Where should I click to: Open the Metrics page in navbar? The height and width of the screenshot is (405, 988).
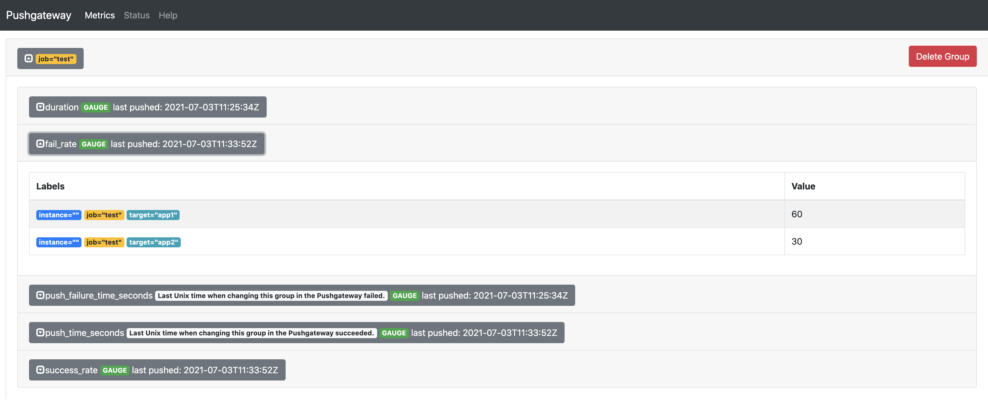click(x=100, y=15)
